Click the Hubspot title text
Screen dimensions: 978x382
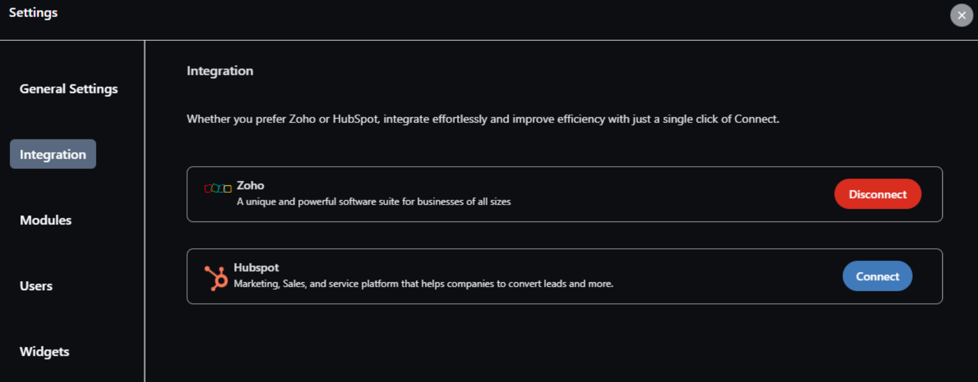256,268
